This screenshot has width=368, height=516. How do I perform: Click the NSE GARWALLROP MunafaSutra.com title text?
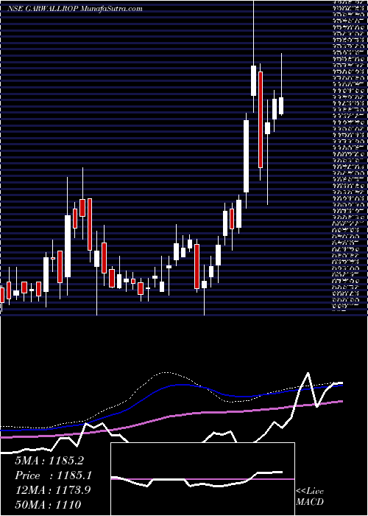[x=75, y=9]
